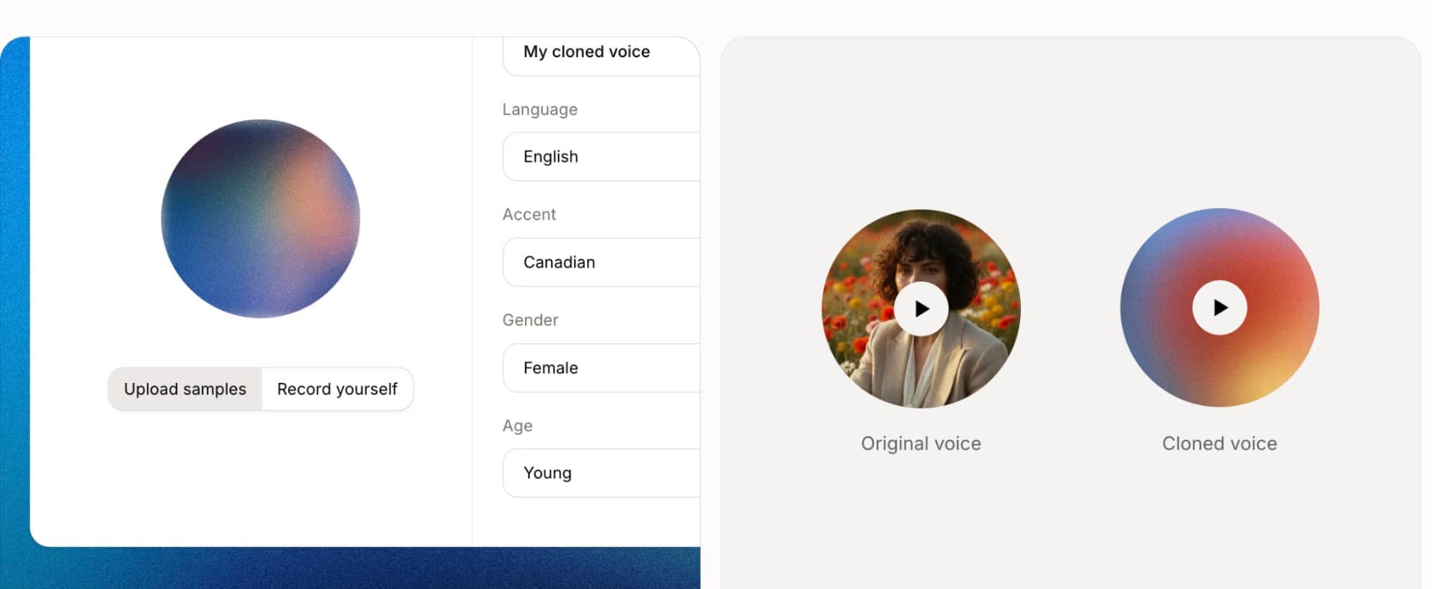
Task: Play the Cloned voice sample
Action: click(x=1219, y=308)
